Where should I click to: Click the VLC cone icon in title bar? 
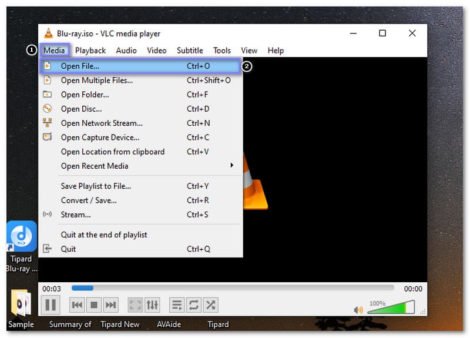pos(48,34)
